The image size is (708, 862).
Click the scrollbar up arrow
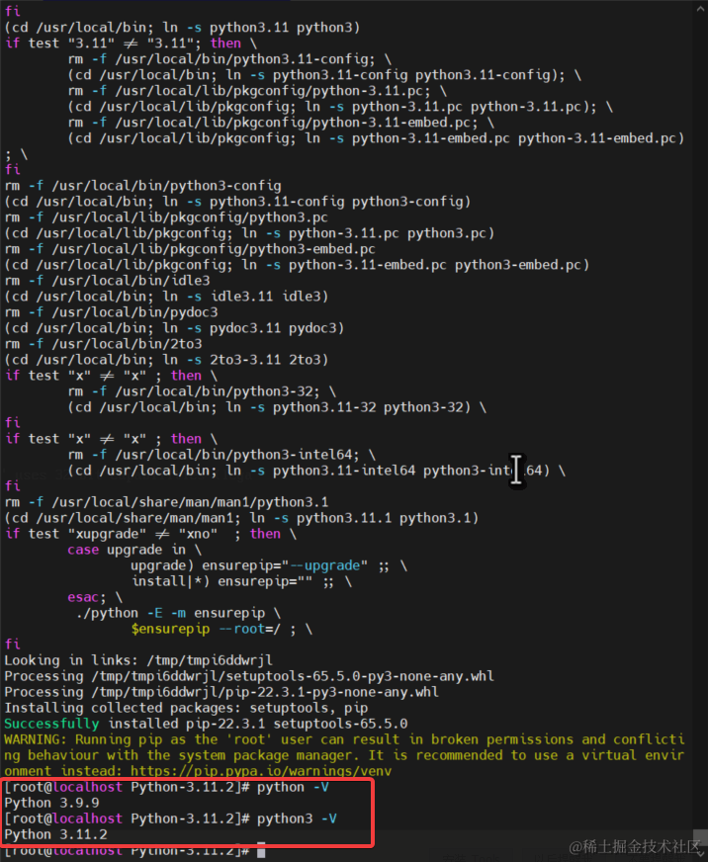(702, 7)
